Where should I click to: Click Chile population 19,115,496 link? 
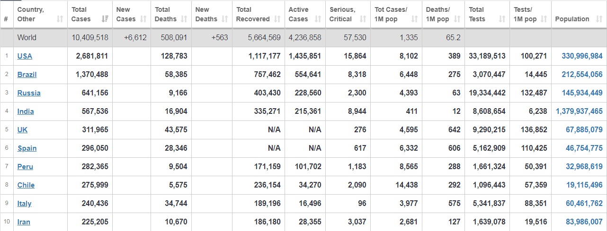[584, 185]
